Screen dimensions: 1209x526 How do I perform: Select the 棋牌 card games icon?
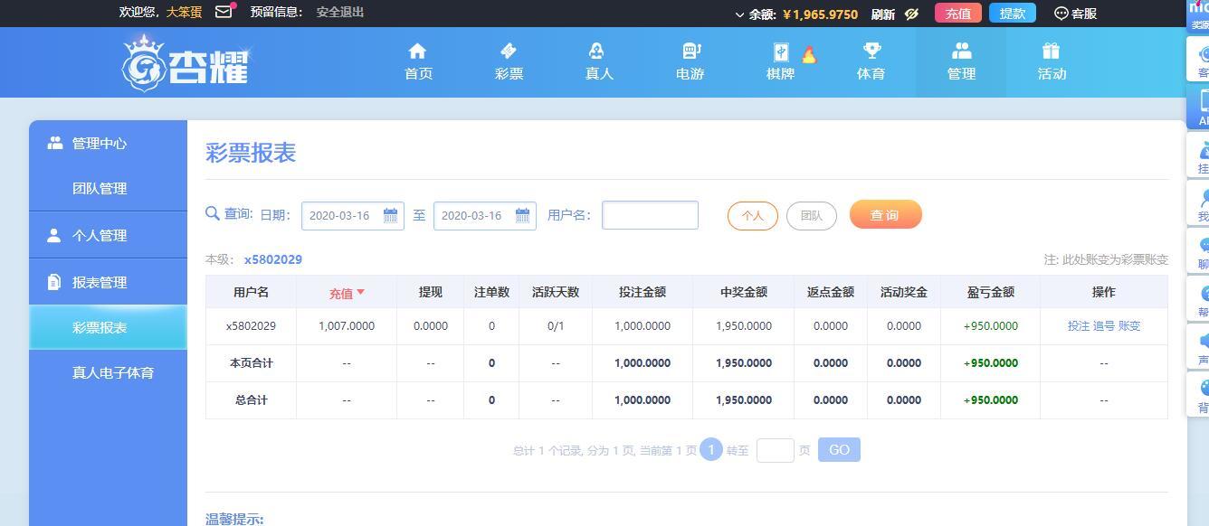780,52
